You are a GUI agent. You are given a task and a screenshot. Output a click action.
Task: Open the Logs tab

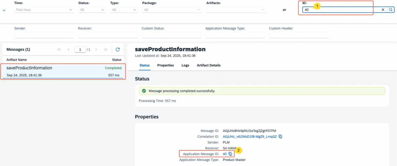[185, 65]
